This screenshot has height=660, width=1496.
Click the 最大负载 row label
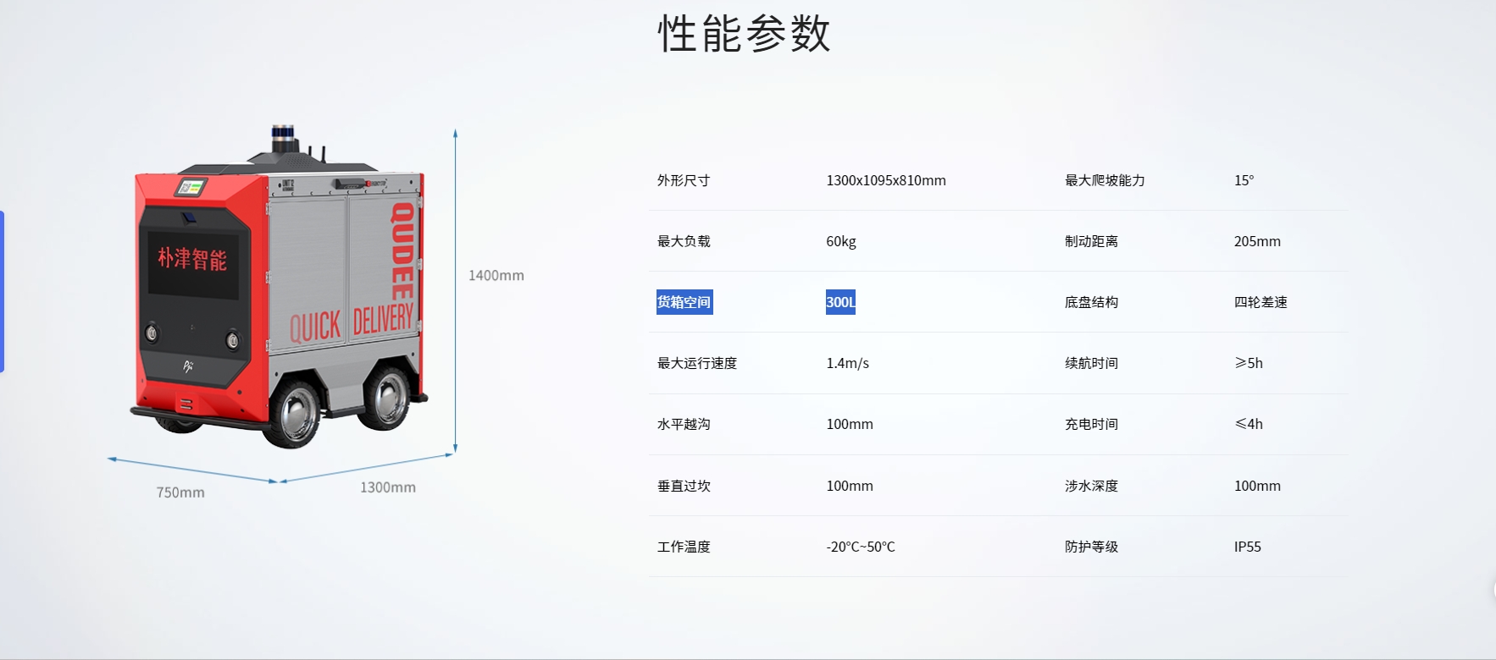tap(683, 241)
